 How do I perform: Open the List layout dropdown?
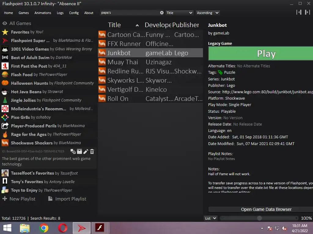(211, 218)
